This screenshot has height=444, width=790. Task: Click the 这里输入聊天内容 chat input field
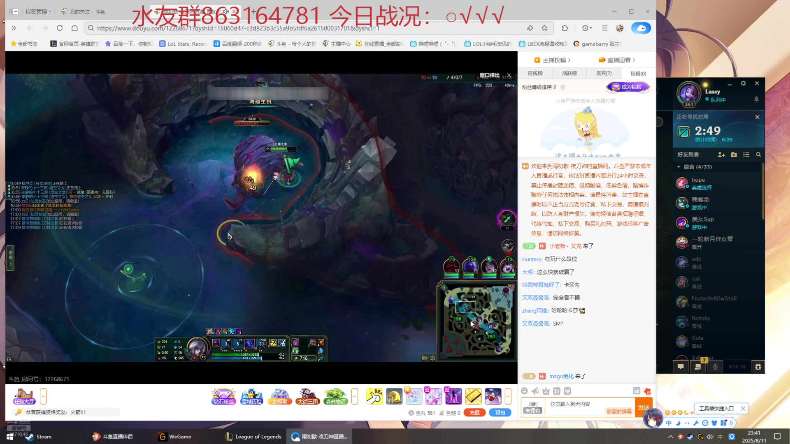(589, 407)
